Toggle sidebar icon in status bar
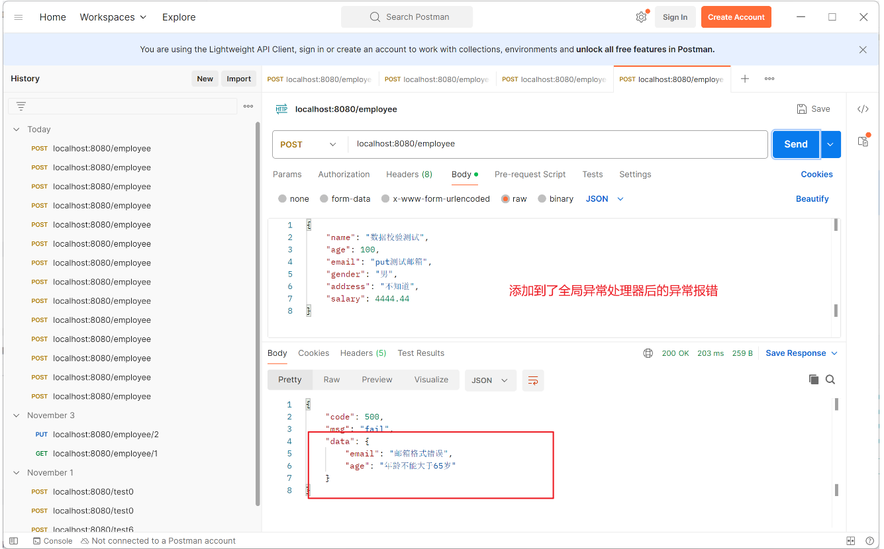Image resolution: width=884 pixels, height=549 pixels. pos(13,541)
